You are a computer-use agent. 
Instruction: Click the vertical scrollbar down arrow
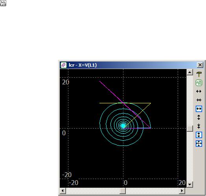190,184
